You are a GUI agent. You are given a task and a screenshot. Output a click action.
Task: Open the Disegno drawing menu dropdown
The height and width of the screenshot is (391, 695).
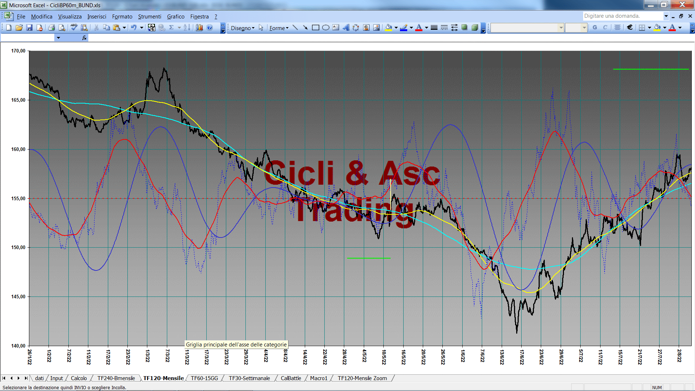243,28
